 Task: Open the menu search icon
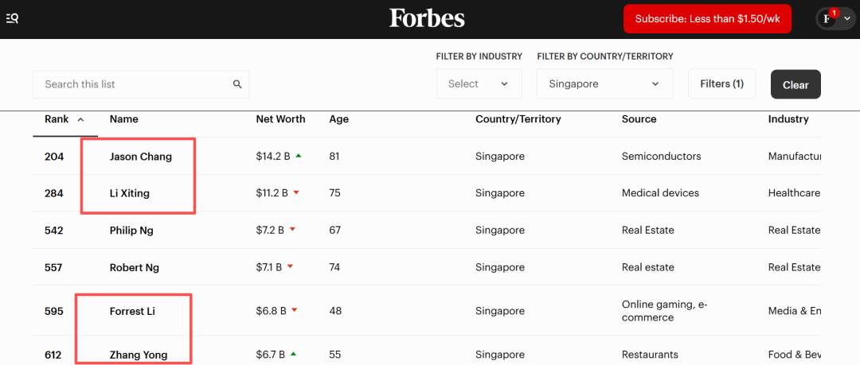[x=12, y=18]
